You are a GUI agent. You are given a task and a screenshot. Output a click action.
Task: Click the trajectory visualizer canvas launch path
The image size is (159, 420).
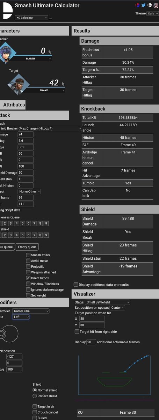tap(137, 363)
